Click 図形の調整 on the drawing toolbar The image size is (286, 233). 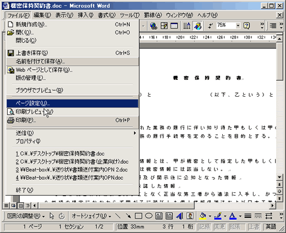[26, 216]
